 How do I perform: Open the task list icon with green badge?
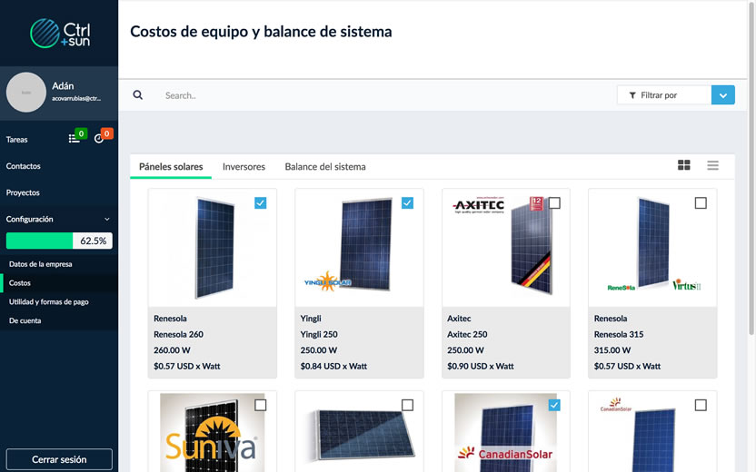click(74, 139)
